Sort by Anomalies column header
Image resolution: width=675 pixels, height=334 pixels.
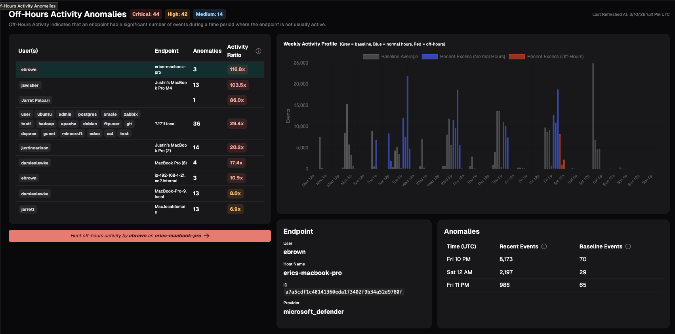[207, 51]
